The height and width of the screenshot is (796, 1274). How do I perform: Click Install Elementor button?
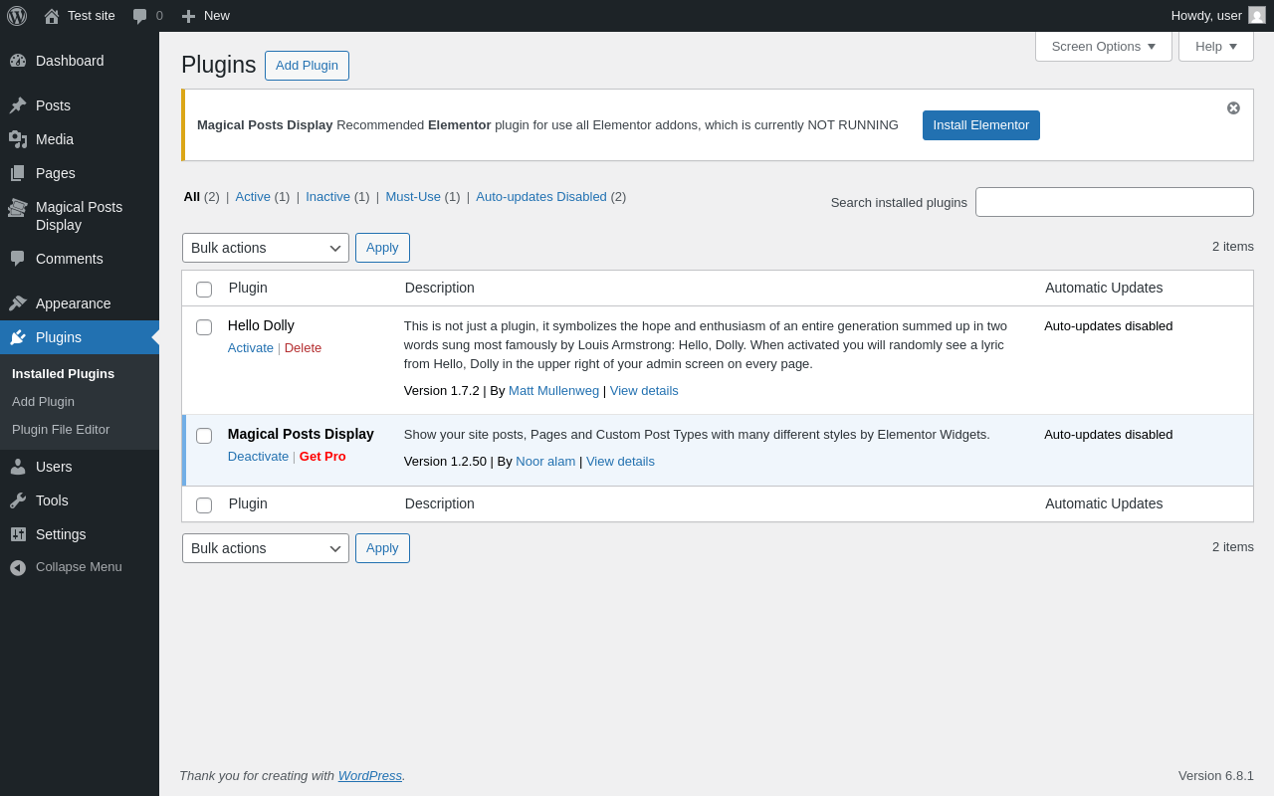coord(981,125)
